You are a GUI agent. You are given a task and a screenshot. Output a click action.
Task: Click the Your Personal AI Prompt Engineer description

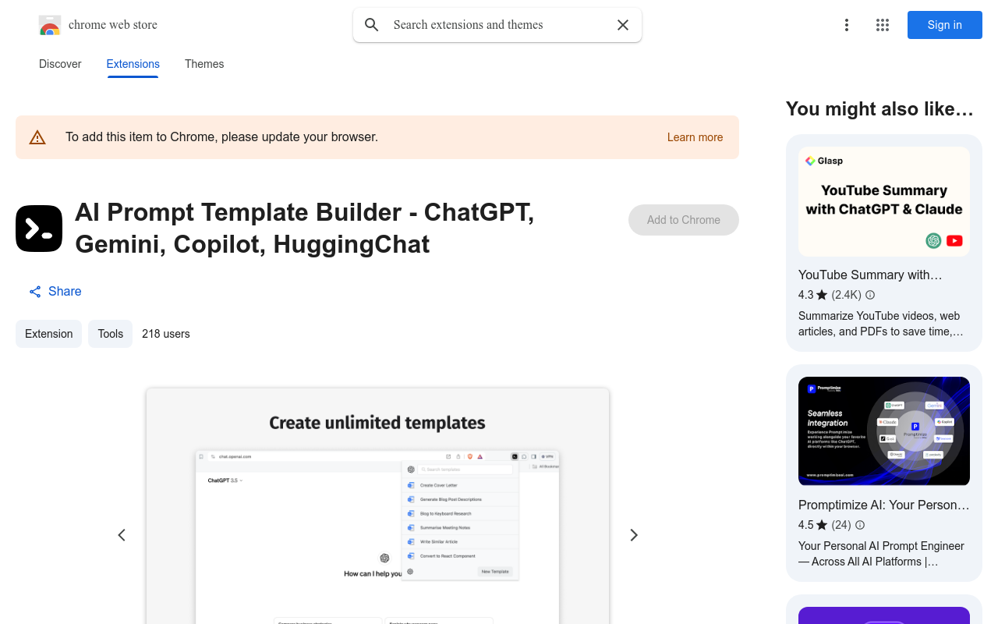(x=881, y=554)
